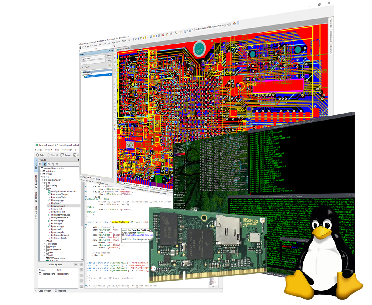The width and height of the screenshot is (372, 305).
Task: Switch to the Classes side tab
Action: pyautogui.click(x=36, y=197)
